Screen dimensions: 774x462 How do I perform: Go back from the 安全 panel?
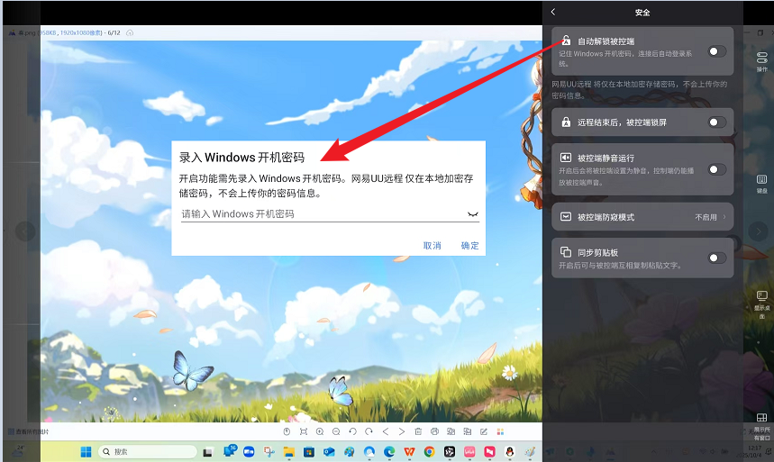click(553, 12)
